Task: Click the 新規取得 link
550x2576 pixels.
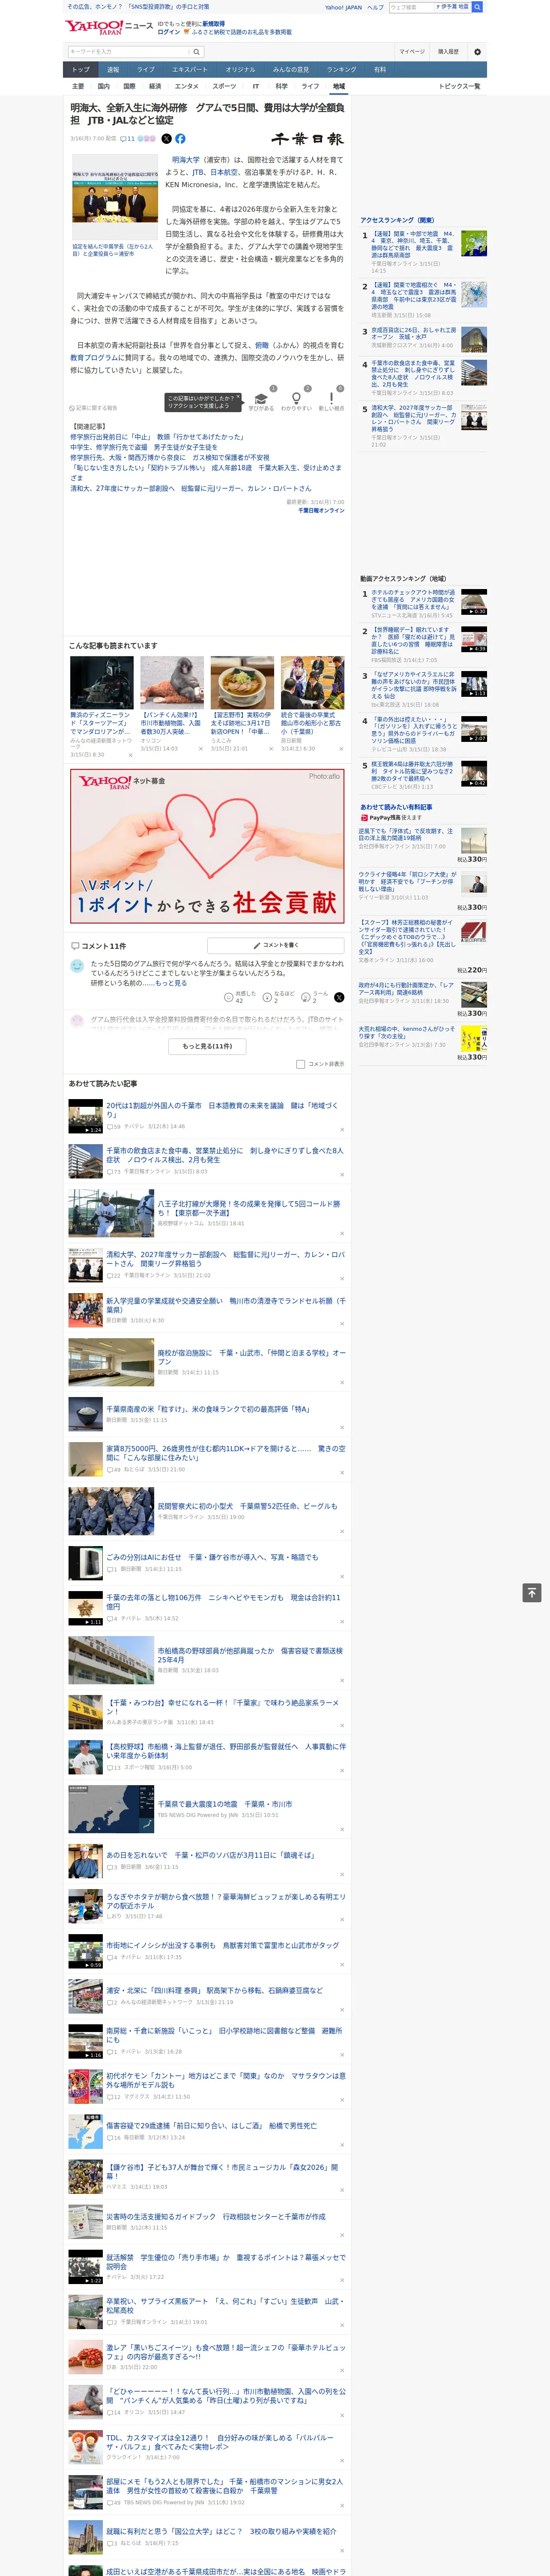Action: tap(214, 23)
